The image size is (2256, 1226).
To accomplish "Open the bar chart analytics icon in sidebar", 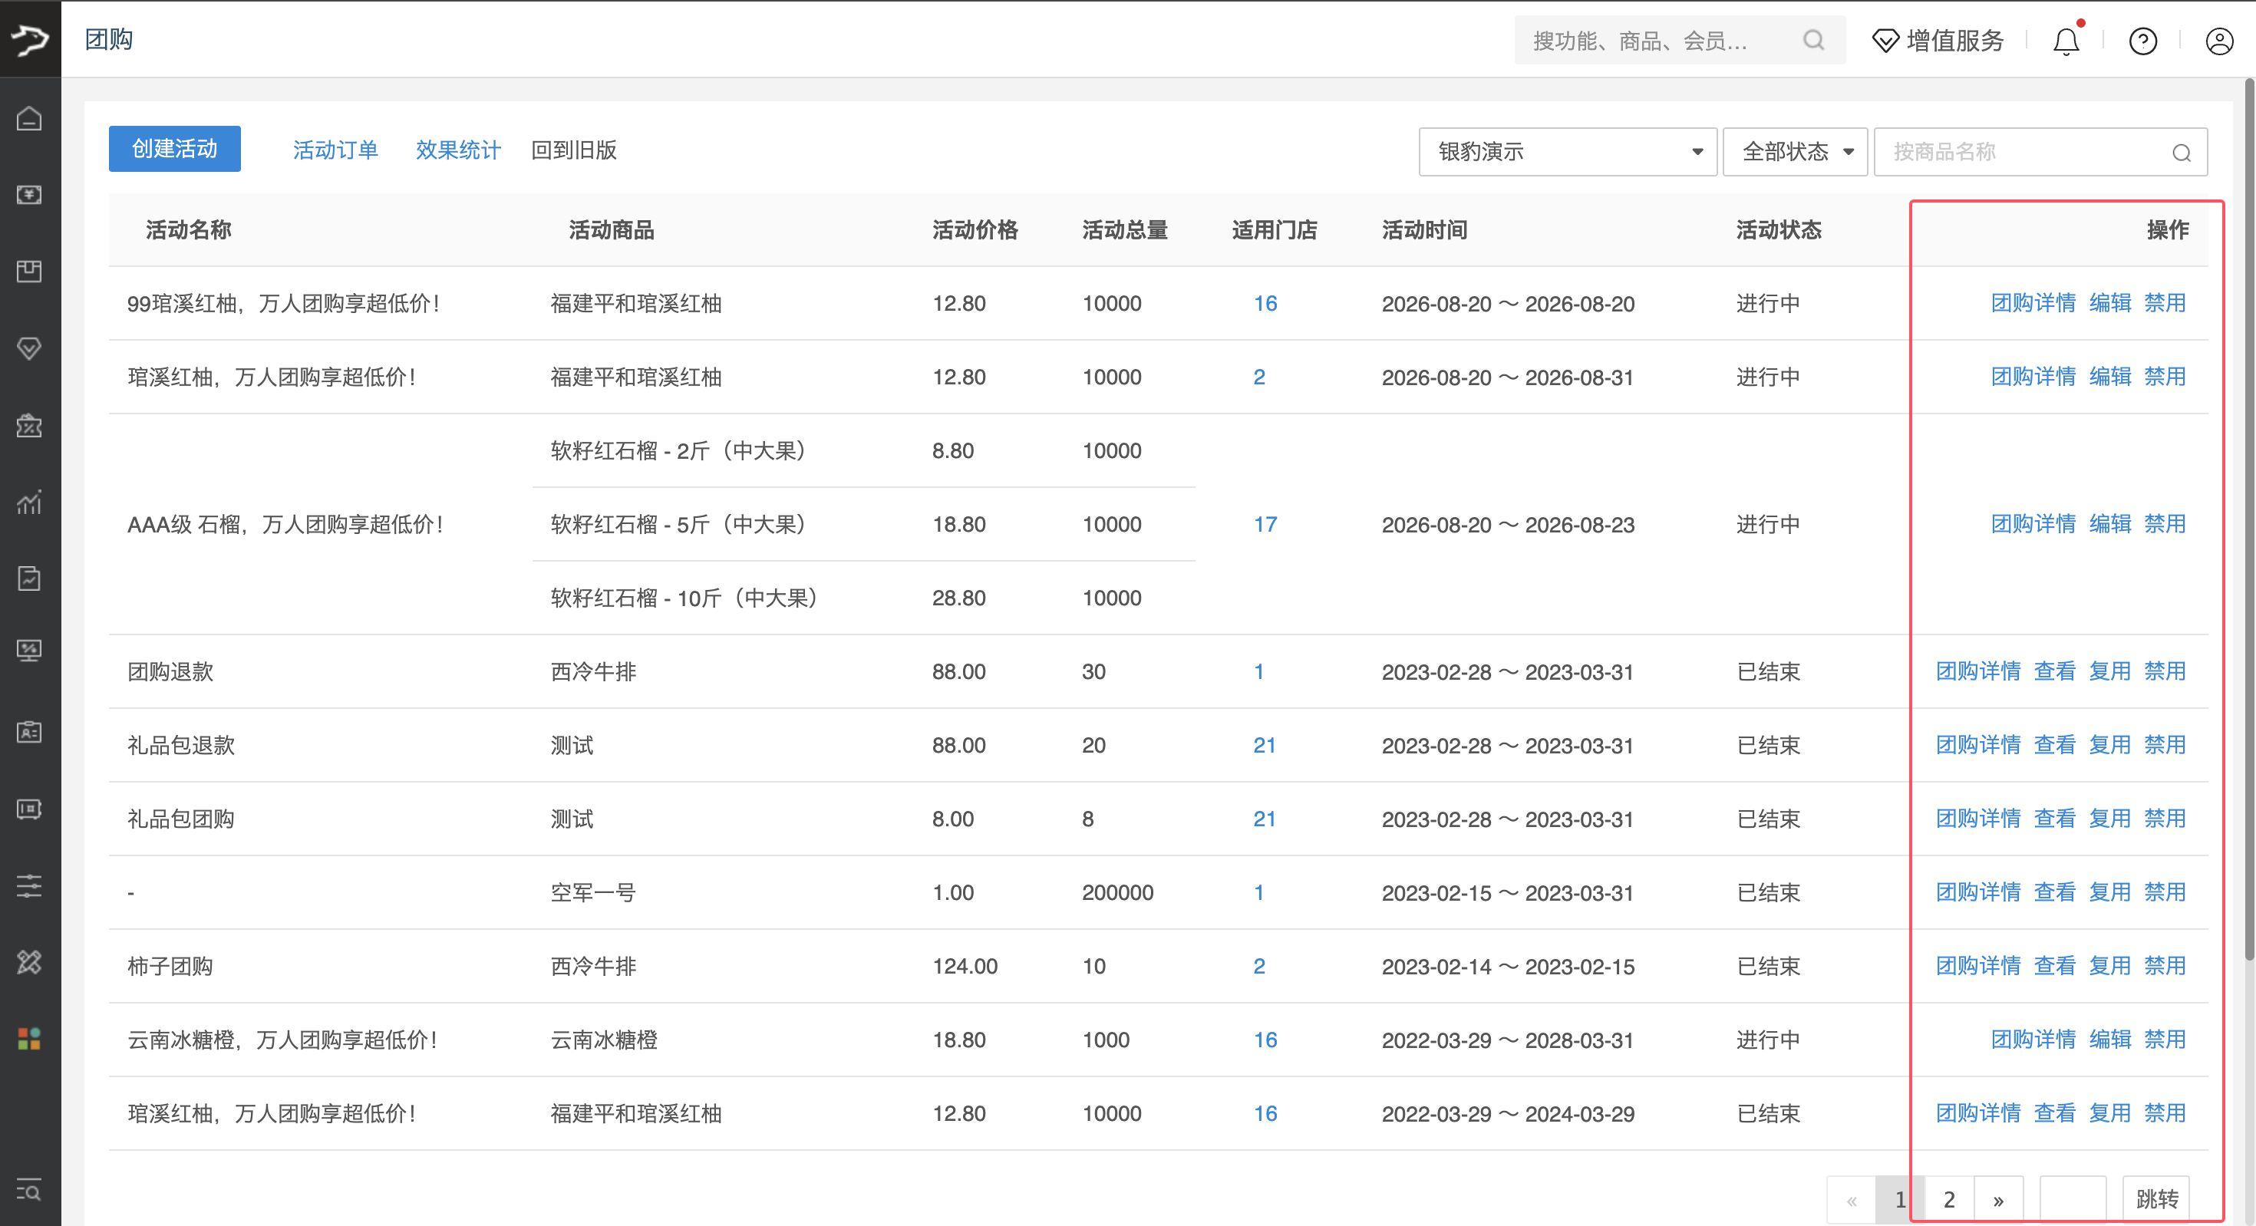I will tap(29, 502).
